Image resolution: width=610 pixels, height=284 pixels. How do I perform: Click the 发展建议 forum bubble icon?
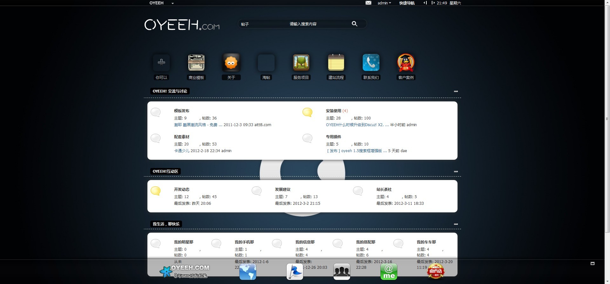click(256, 191)
